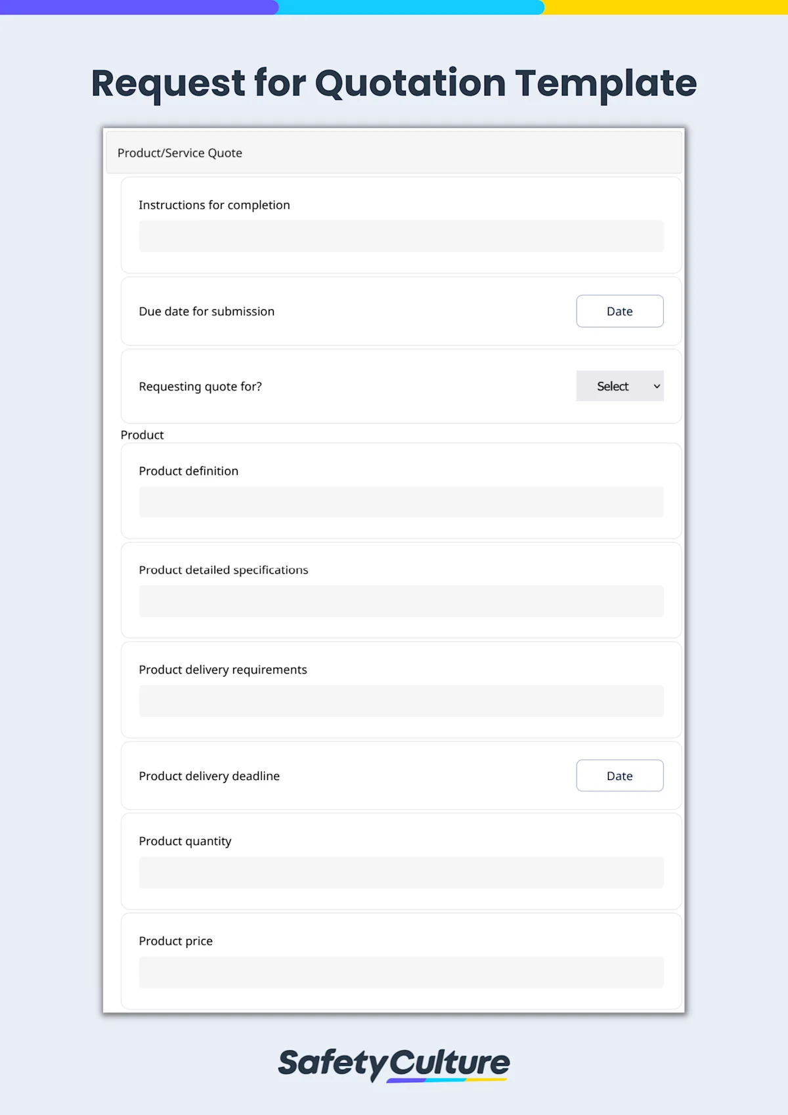
Task: Click the dropdown chevron on Select control
Action: (x=656, y=386)
